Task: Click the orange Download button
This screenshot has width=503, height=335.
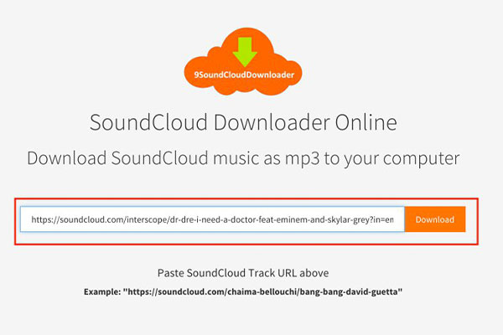Action: tap(434, 219)
